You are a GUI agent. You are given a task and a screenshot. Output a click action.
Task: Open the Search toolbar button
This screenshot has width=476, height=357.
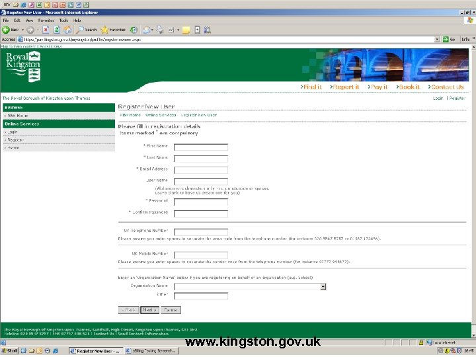pos(86,30)
